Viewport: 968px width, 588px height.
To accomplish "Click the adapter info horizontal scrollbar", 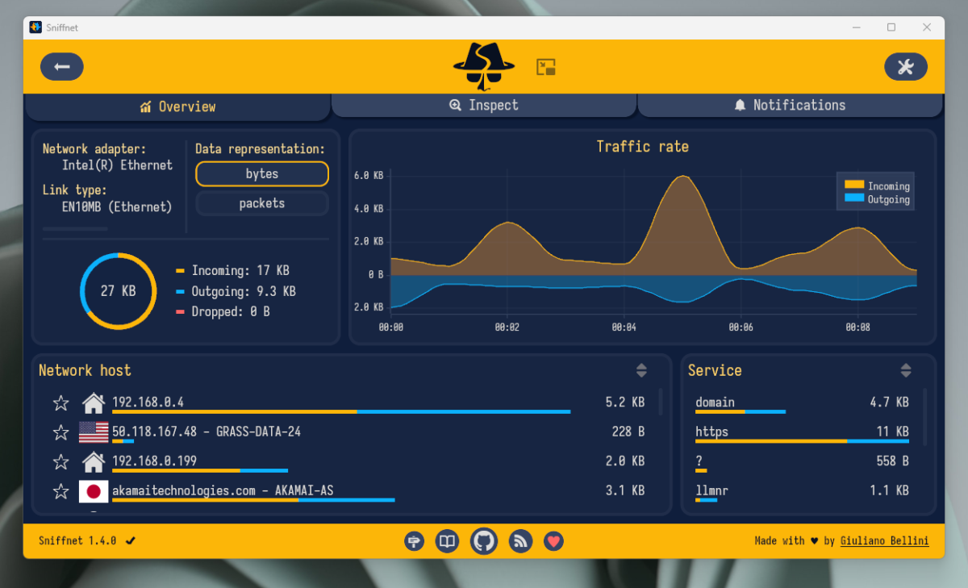I will 75,229.
